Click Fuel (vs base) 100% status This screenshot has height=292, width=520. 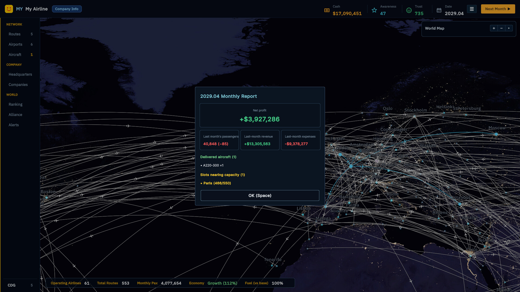[x=264, y=283]
